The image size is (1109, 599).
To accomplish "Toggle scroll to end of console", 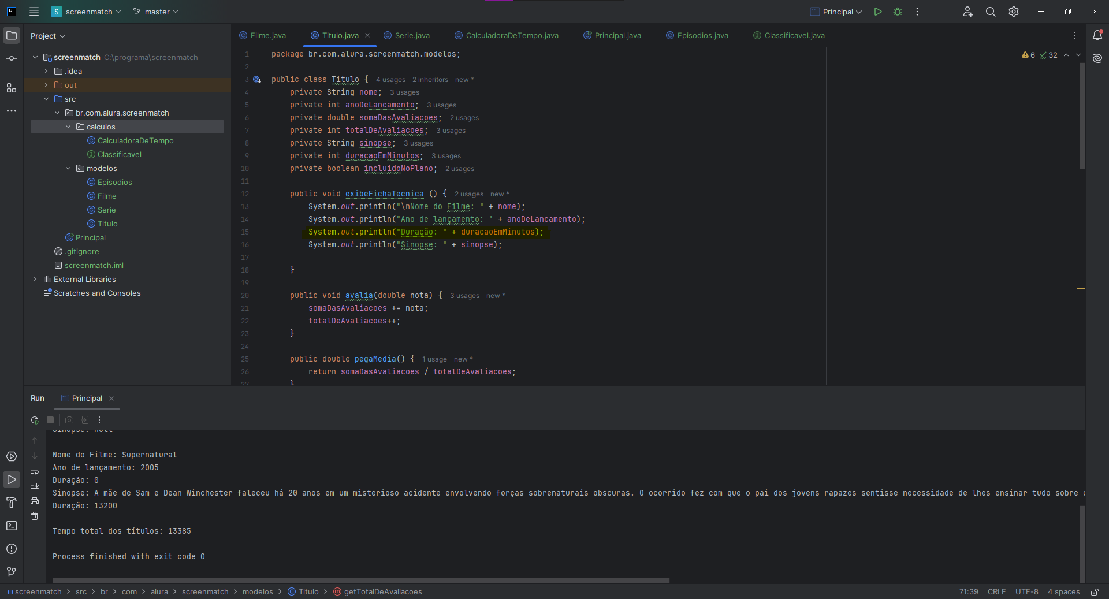I will 35,486.
